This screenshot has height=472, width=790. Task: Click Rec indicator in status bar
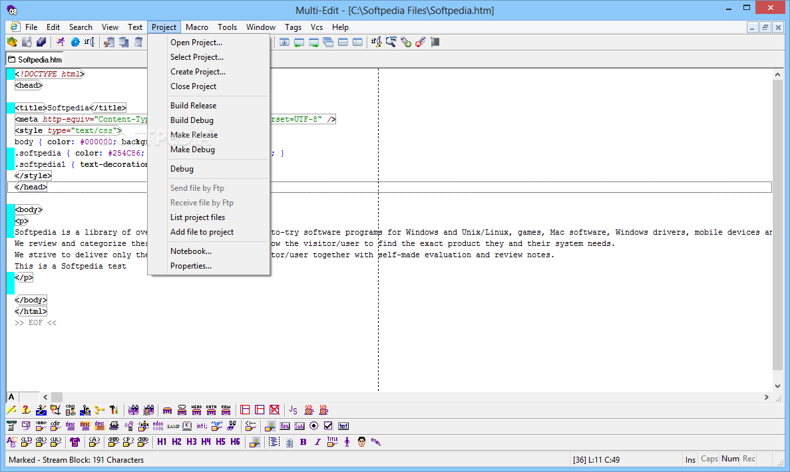tap(749, 459)
